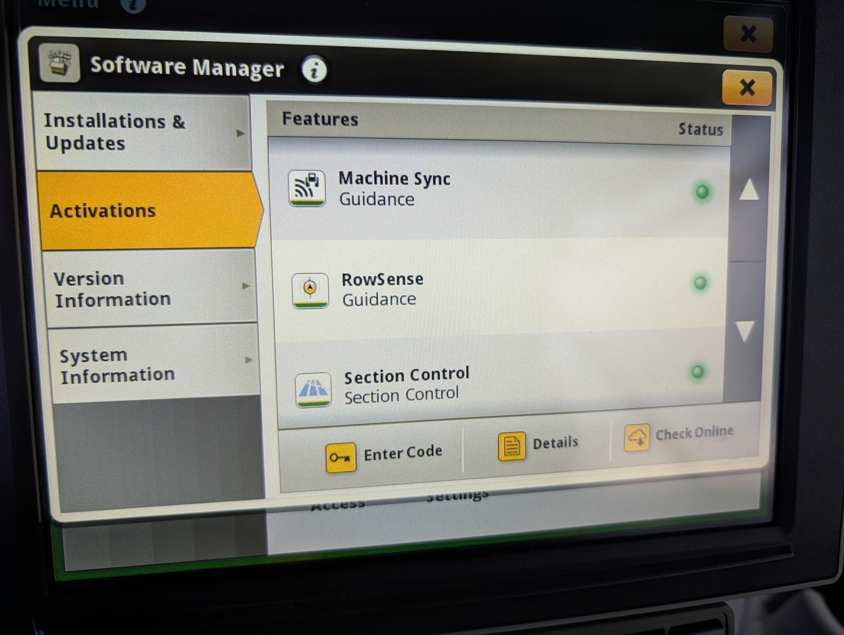Screen dimensions: 844x635
Task: Click the Check Online cloud icon
Action: [x=637, y=437]
